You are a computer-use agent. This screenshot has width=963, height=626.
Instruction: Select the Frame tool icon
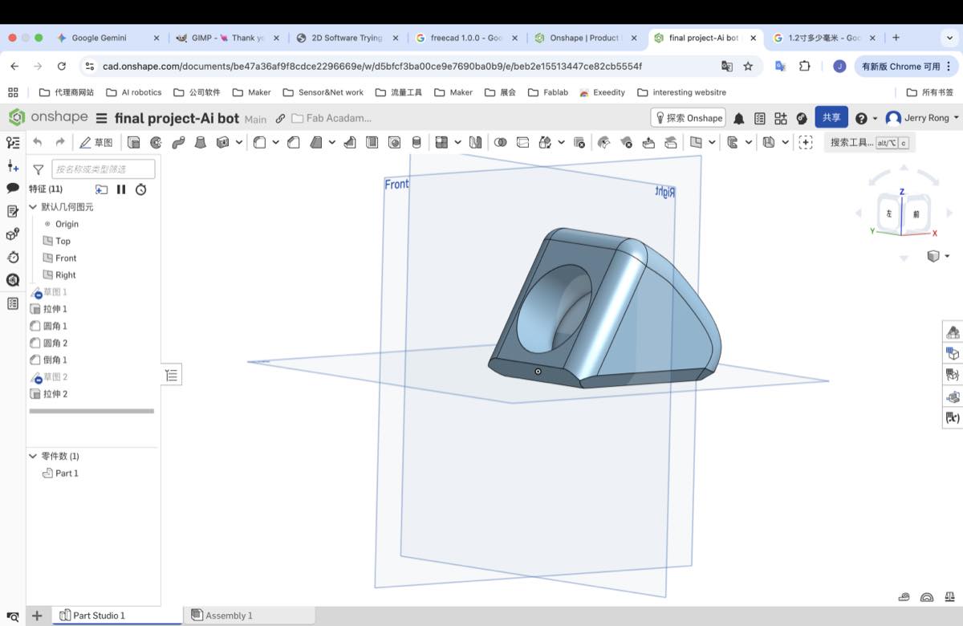[x=732, y=143]
